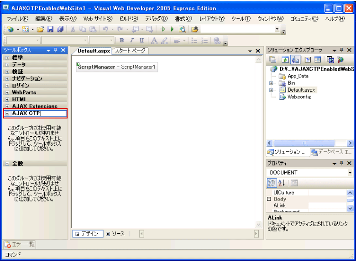
Task: Toggle Bold formatting button
Action: (x=122, y=41)
